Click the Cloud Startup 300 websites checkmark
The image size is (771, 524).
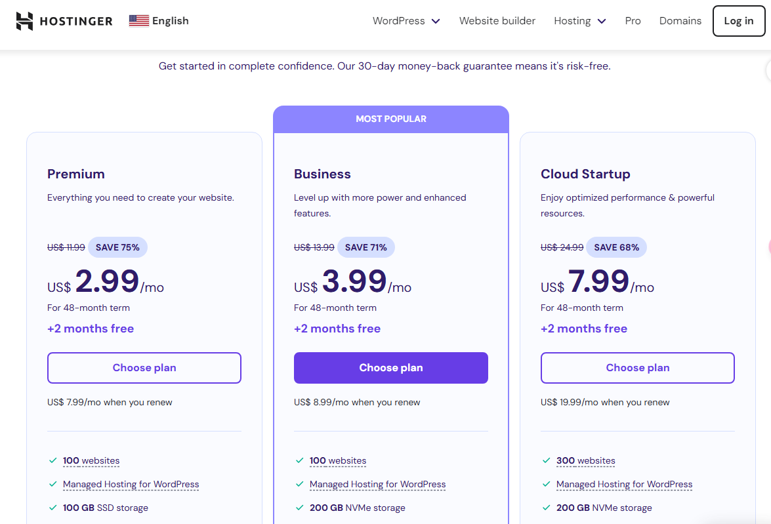pos(547,460)
